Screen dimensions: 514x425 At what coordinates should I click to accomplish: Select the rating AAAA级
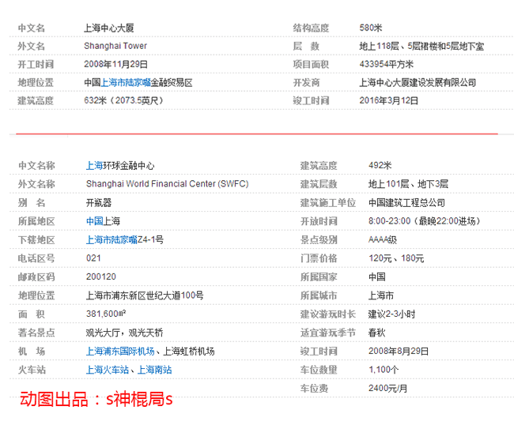click(x=383, y=240)
